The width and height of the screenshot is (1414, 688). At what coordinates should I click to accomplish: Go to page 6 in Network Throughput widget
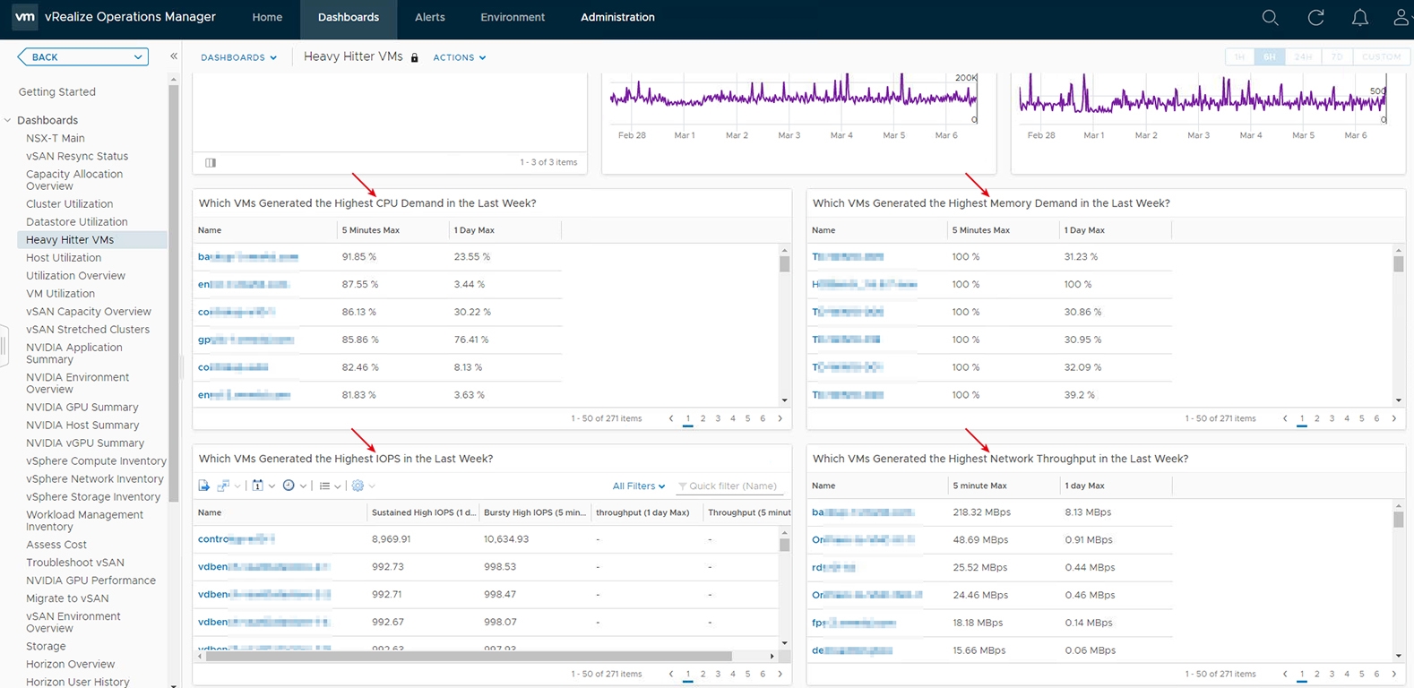click(x=1376, y=674)
